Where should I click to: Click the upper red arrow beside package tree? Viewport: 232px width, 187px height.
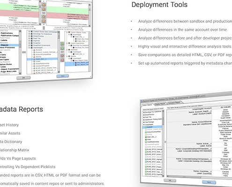click(62, 56)
